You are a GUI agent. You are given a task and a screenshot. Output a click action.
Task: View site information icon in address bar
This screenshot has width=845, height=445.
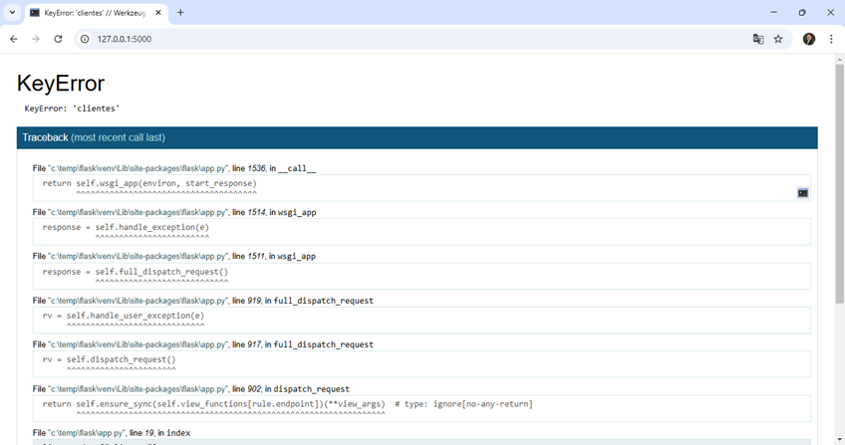(85, 39)
